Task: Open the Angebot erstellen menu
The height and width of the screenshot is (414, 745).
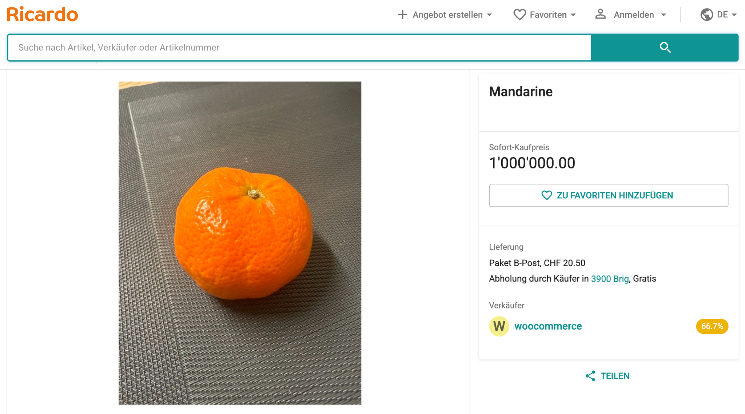Action: tap(447, 15)
